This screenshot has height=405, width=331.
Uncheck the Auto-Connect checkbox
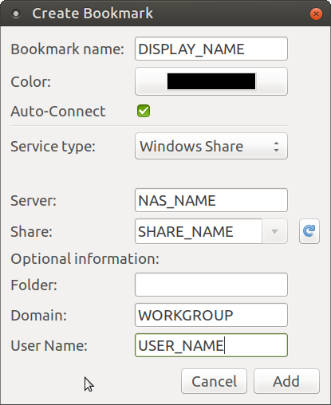pyautogui.click(x=144, y=111)
